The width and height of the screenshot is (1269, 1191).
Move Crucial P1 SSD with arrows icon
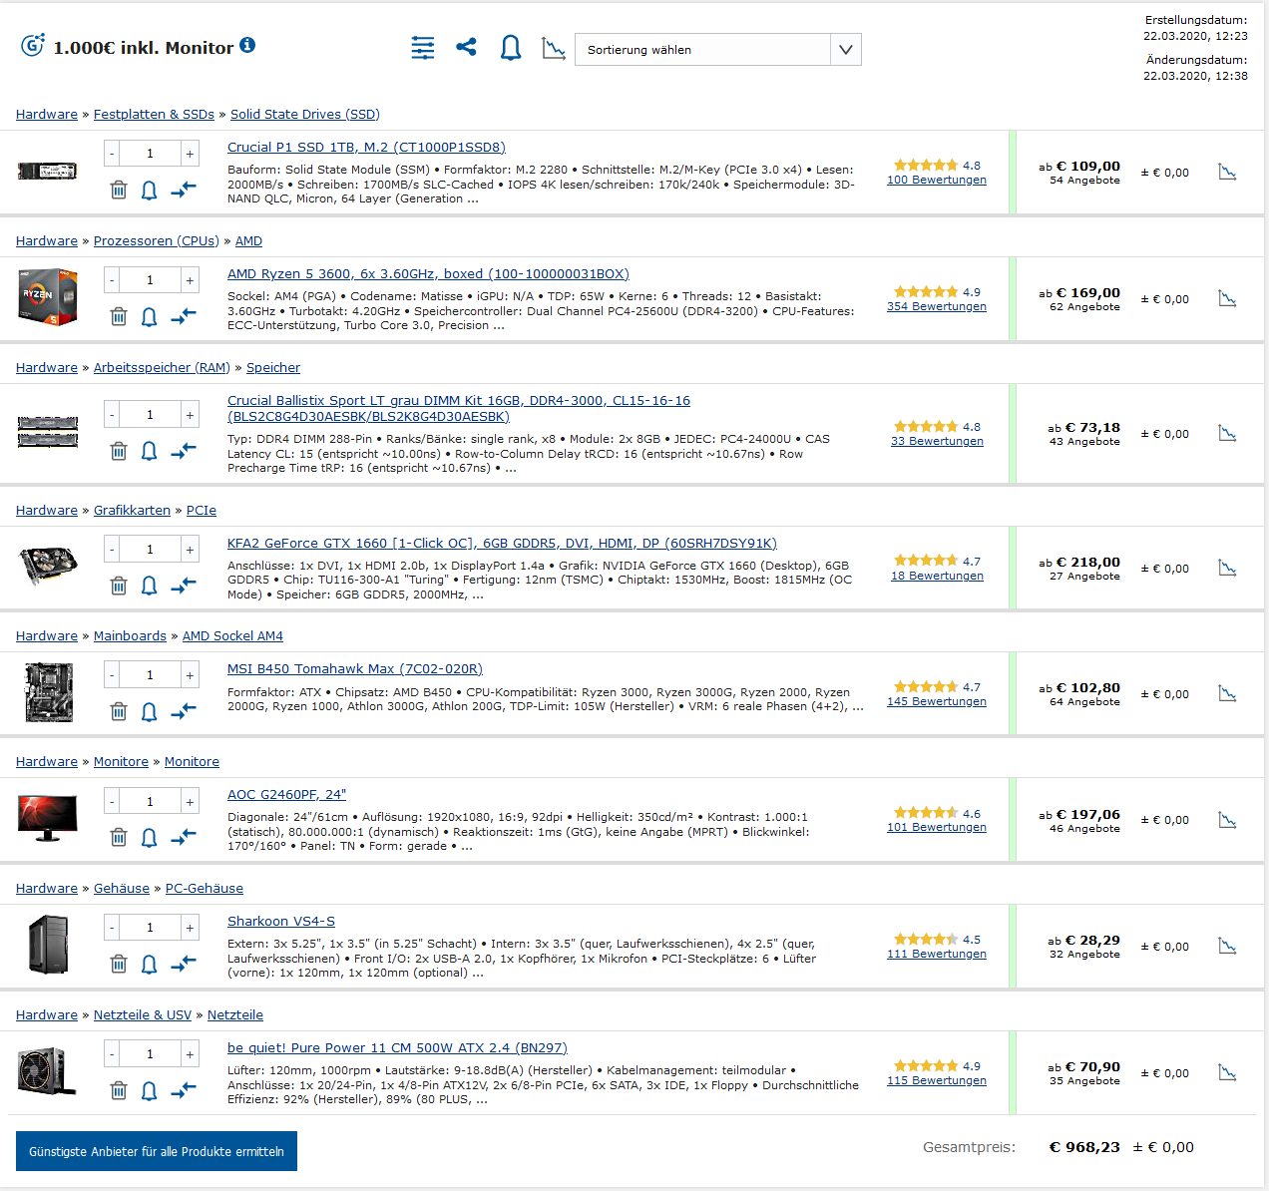coord(184,189)
